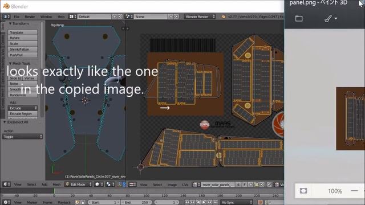Viewport: 365px width, 205px height.
Task: Open the timeline Marker menu
Action: pos(32,203)
